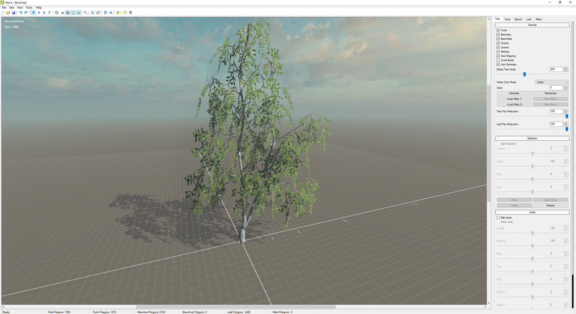Screen dimensions: 576x314
Task: Open the Vertex Color Mode dropdown
Action: point(551,82)
